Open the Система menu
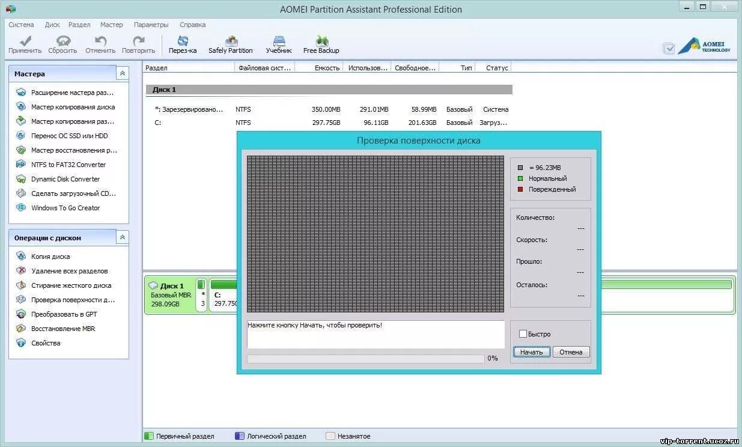742x447 pixels. (21, 25)
